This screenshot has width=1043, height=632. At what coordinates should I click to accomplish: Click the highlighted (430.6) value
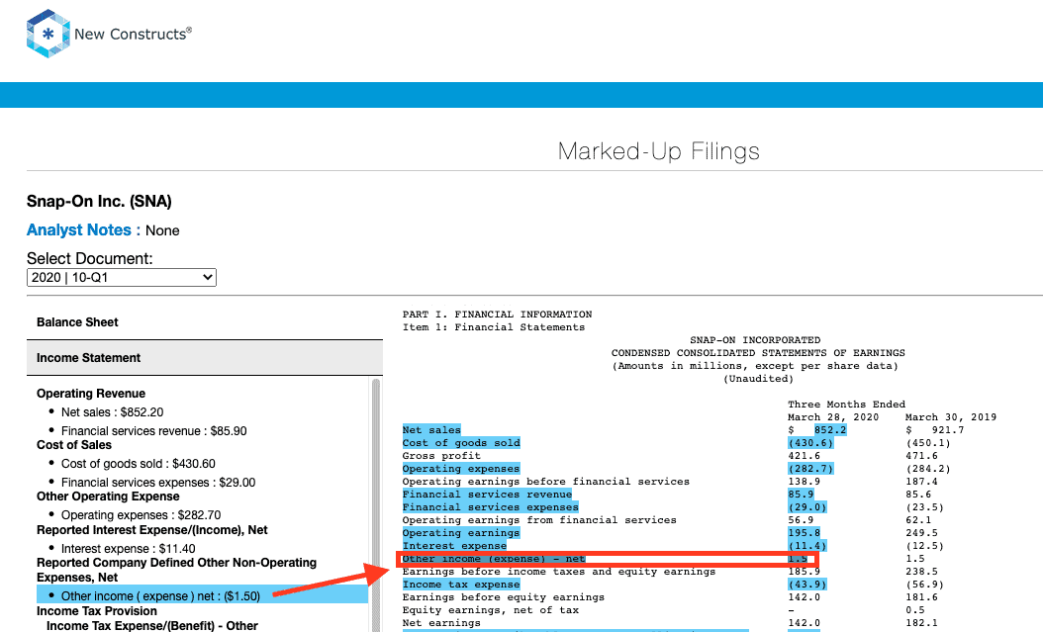click(x=810, y=443)
